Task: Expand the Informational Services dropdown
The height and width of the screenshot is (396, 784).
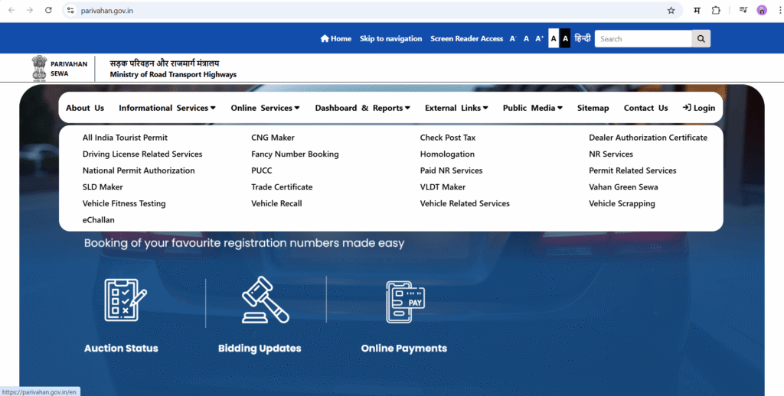Action: [167, 108]
